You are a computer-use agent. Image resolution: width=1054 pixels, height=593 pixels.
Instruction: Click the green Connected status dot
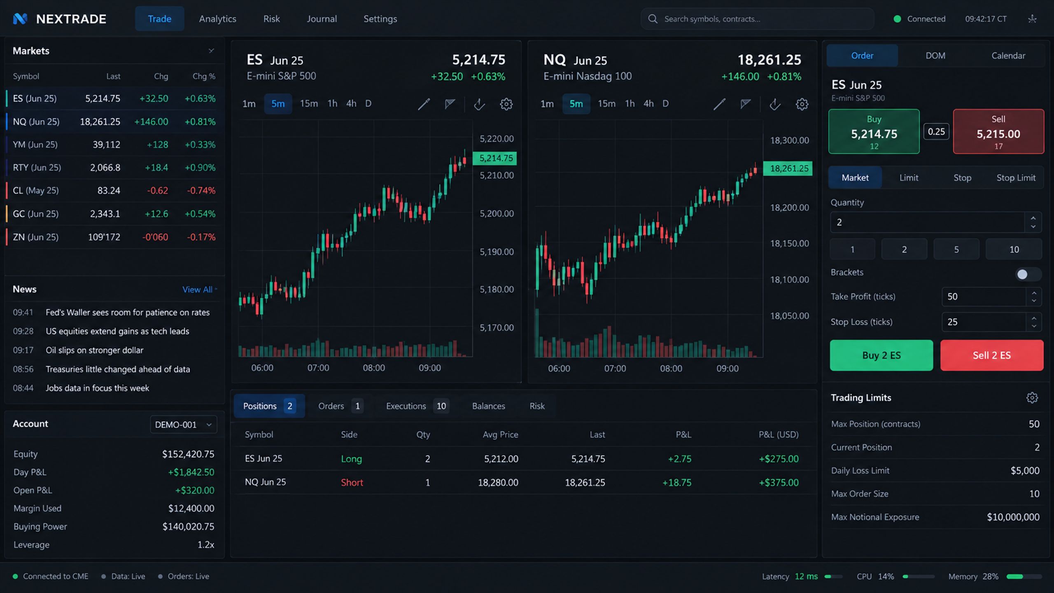point(898,19)
